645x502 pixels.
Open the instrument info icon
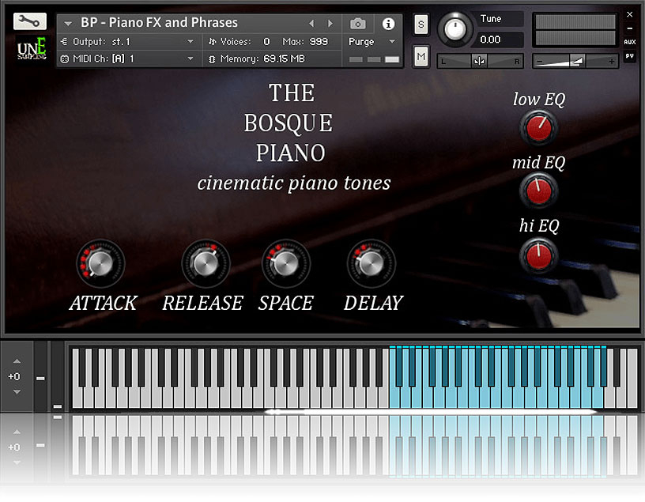(x=388, y=24)
